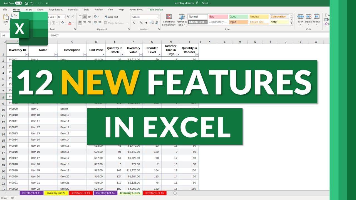Switch to the Inventory List #3 sheet tab

click(80, 193)
